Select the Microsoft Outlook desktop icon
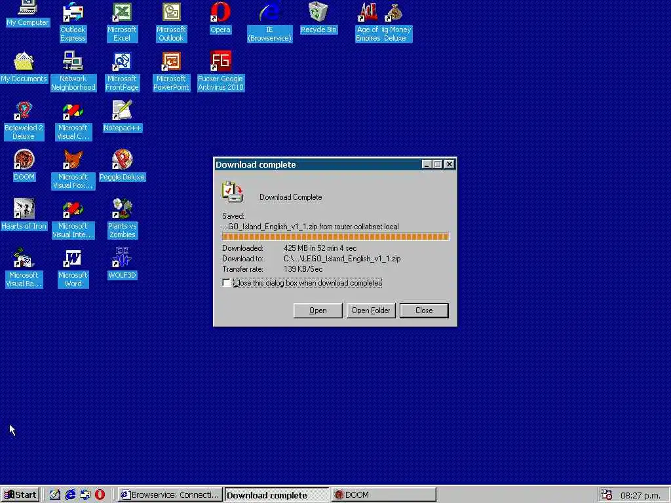 pyautogui.click(x=171, y=22)
